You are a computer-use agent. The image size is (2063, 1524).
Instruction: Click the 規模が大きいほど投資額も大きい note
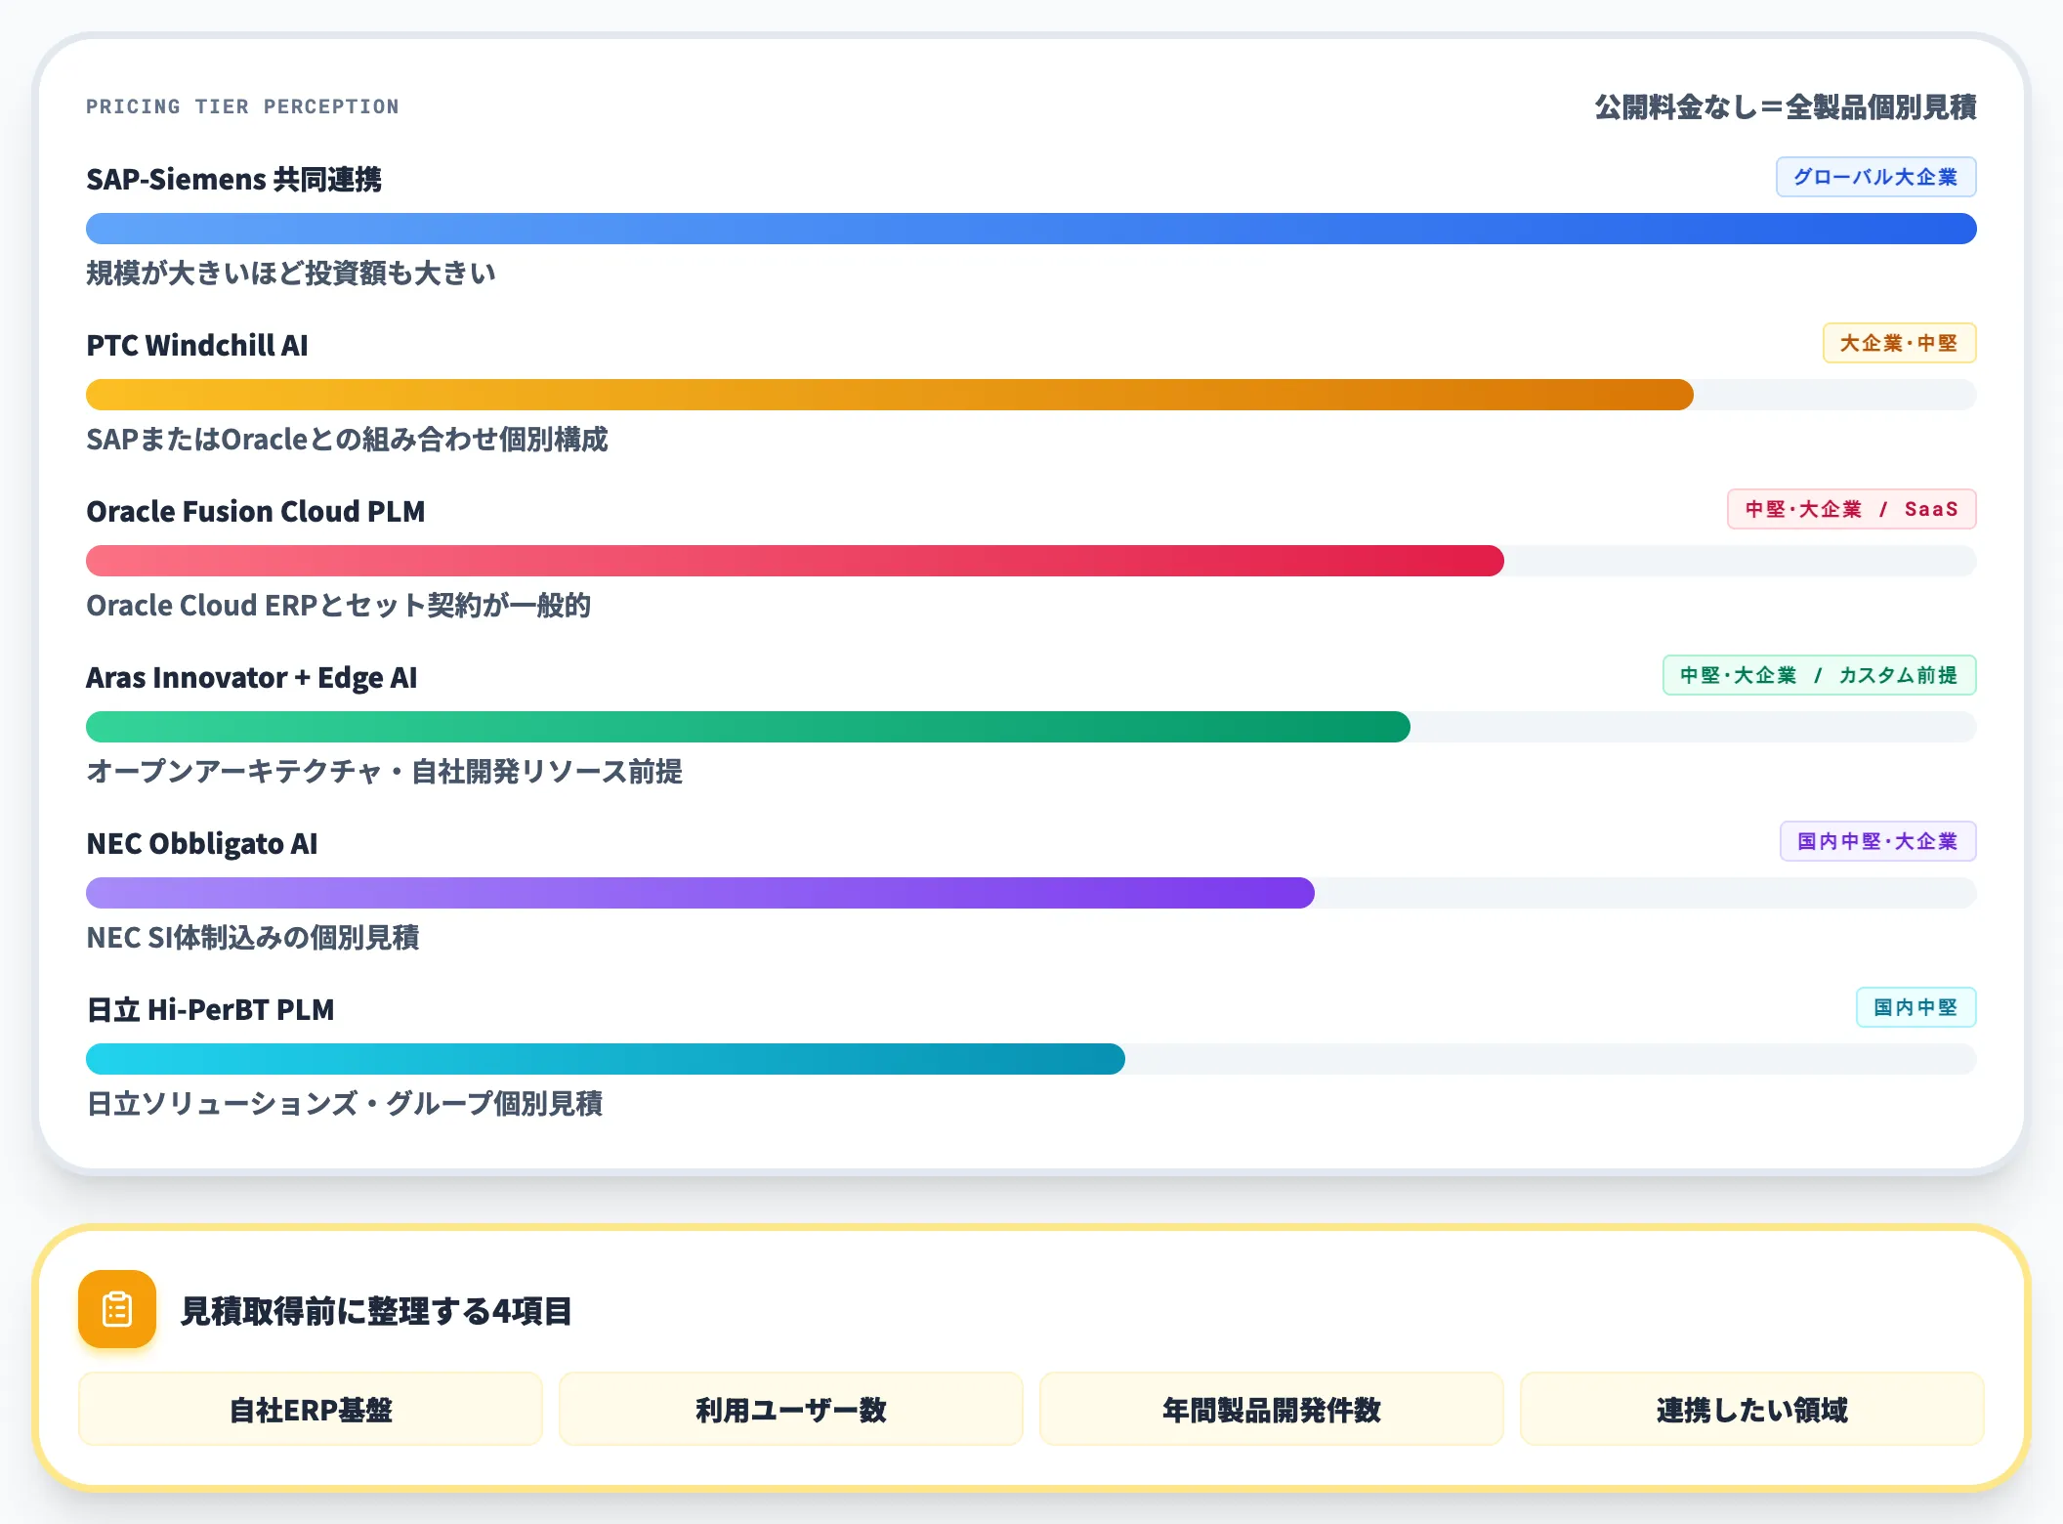[291, 274]
